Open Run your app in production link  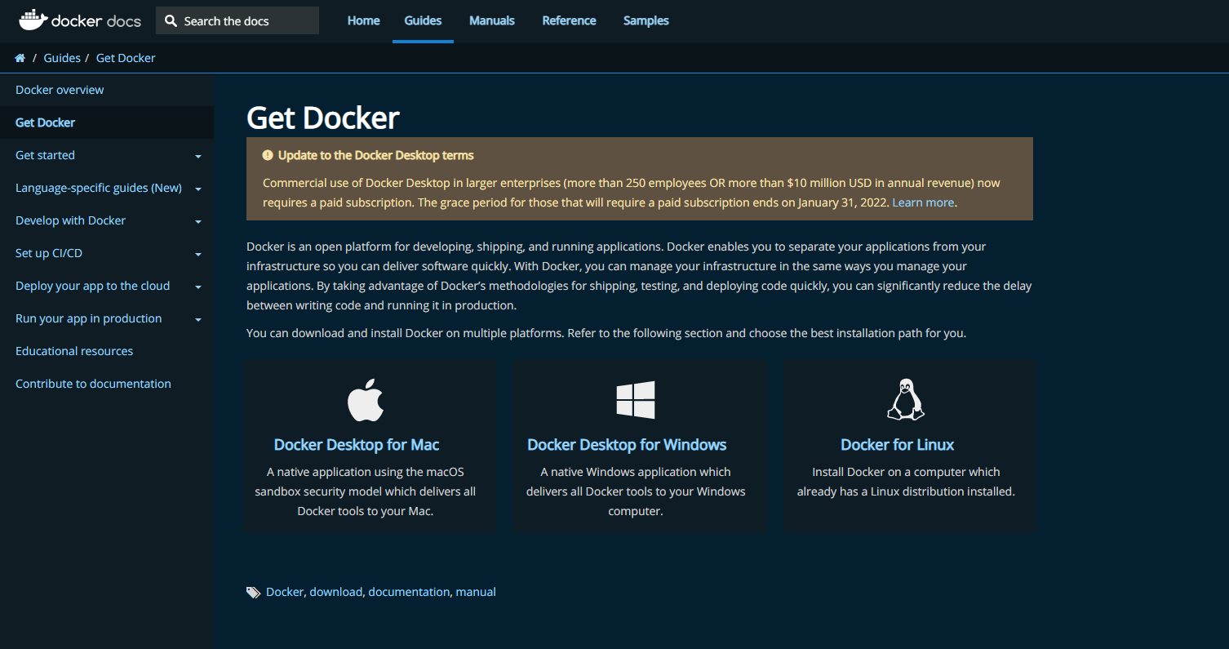coord(88,318)
